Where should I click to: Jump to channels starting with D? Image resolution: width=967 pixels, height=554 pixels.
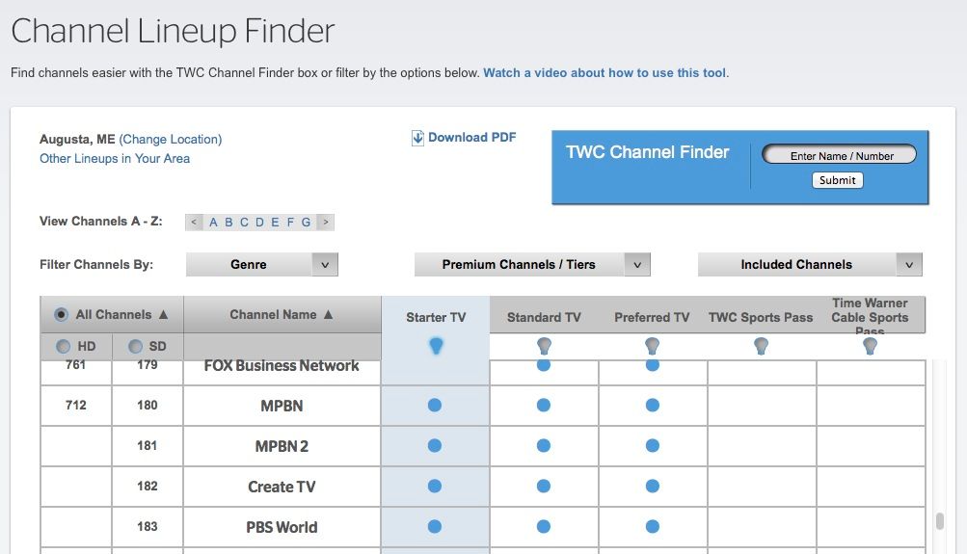pos(259,222)
